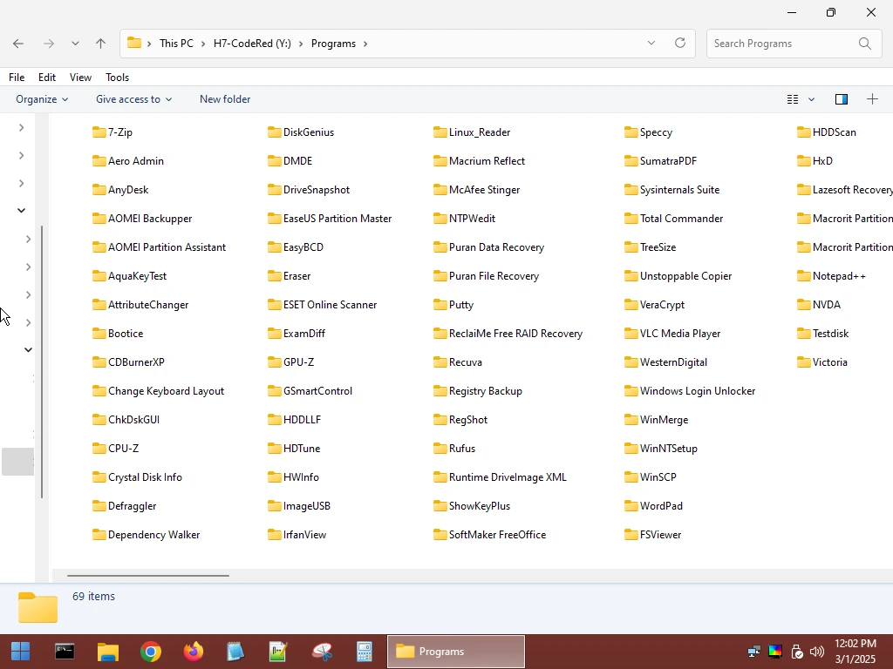Go up one level with the up arrow
The image size is (893, 669).
pos(101,44)
